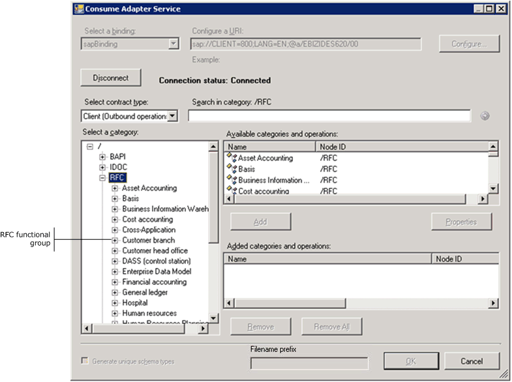Expand the Financial accounting node
Image resolution: width=512 pixels, height=382 pixels.
[x=115, y=282]
